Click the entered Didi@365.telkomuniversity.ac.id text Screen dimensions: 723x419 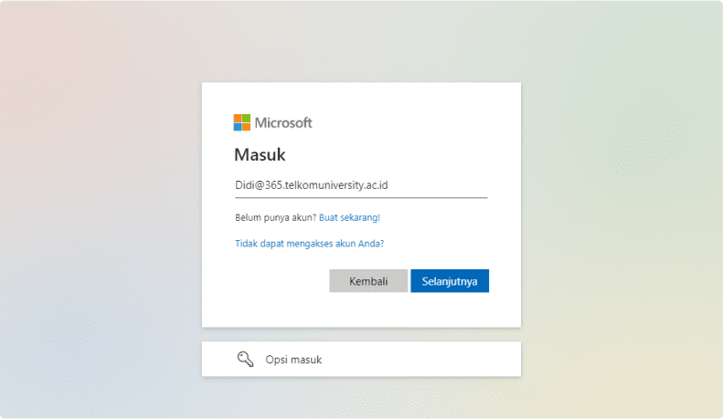tap(311, 185)
